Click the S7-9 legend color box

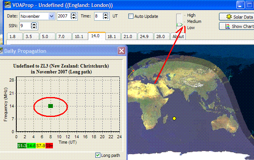[x=41, y=146]
